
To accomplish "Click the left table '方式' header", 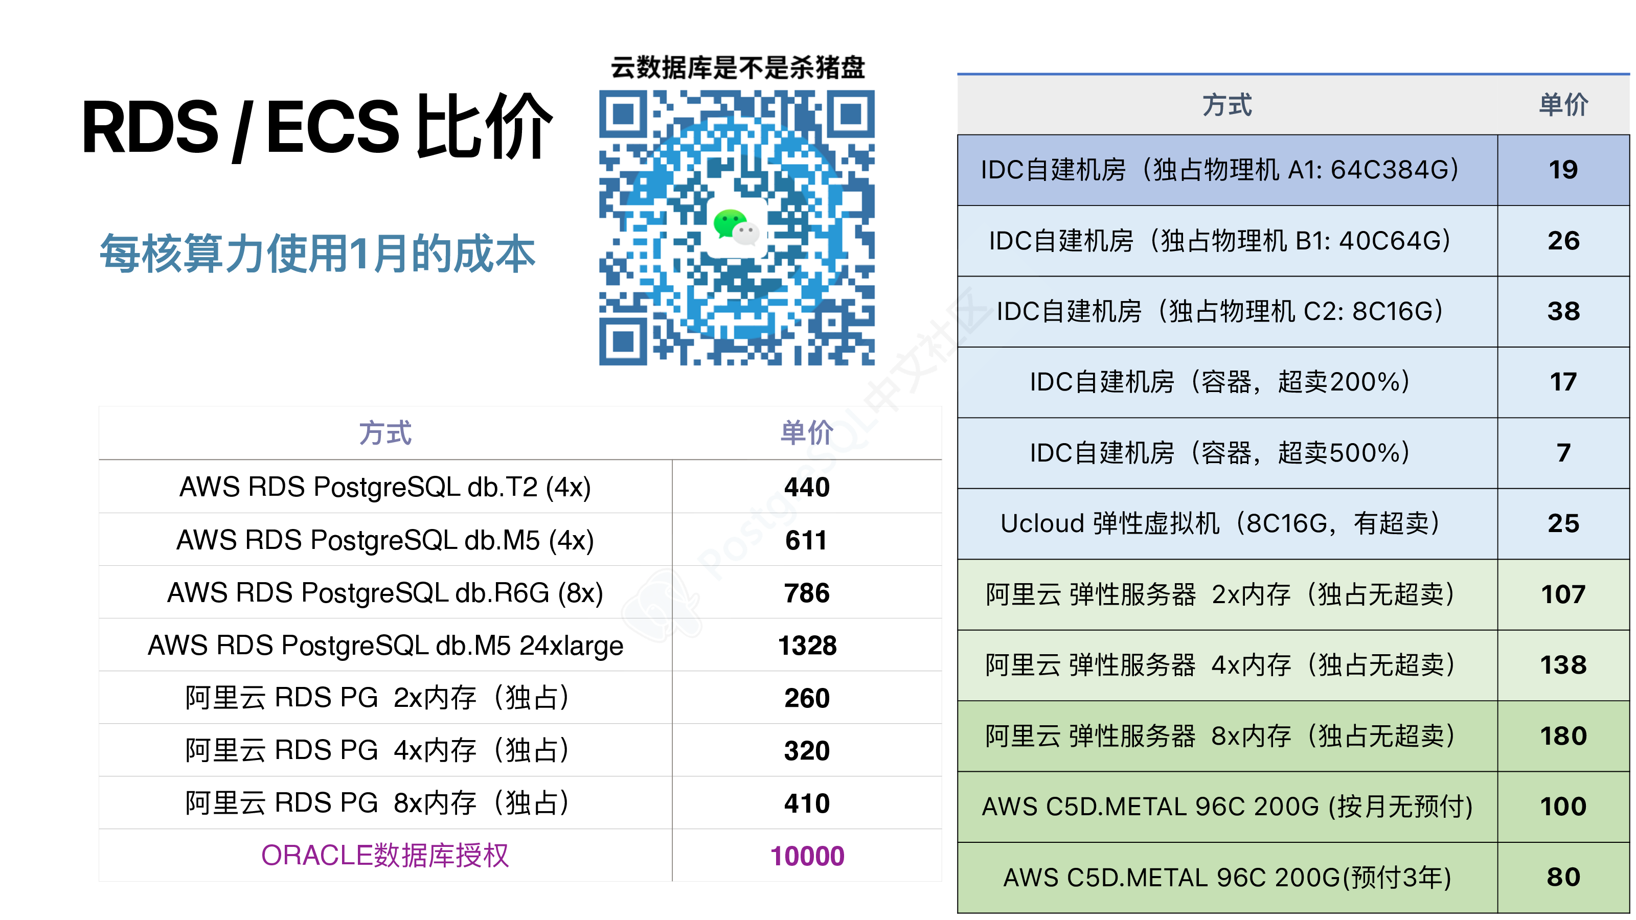I will click(385, 433).
